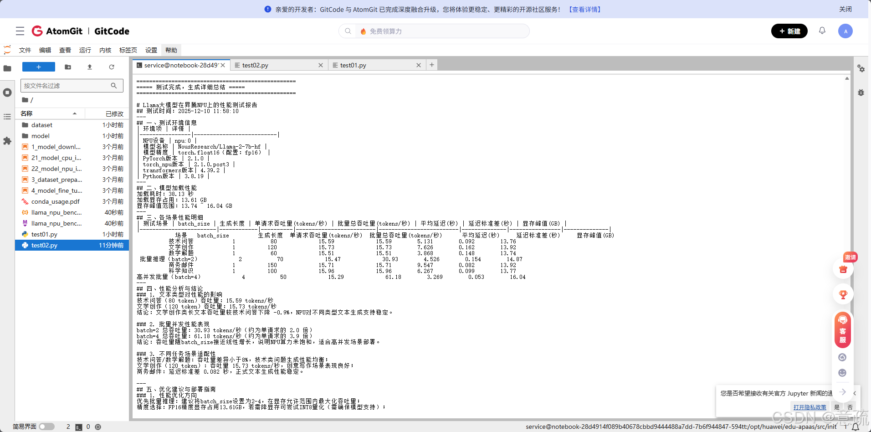The image size is (871, 432).
Task: Collapse the Jupyter news notification
Action: (855, 393)
